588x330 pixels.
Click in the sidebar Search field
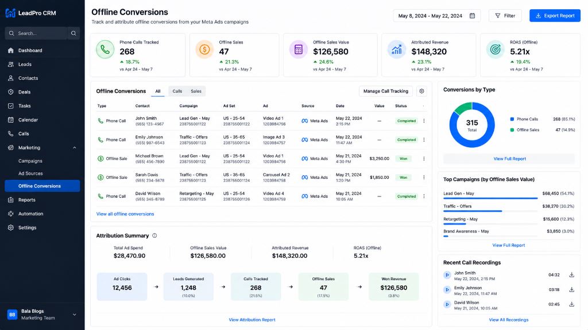[36, 33]
